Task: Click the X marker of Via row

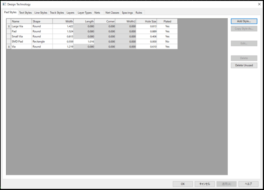Action: [x=9, y=47]
